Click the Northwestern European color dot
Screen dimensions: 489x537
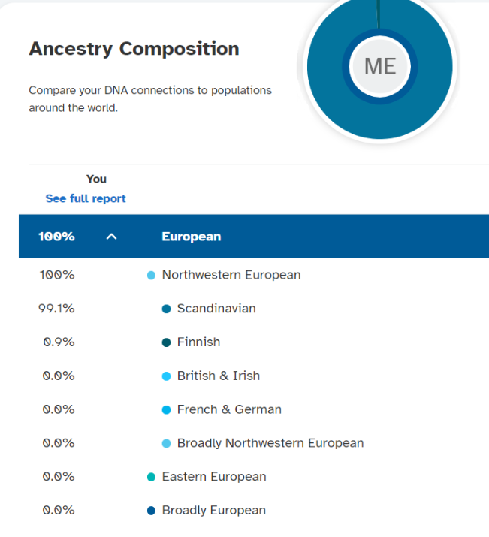coord(151,276)
